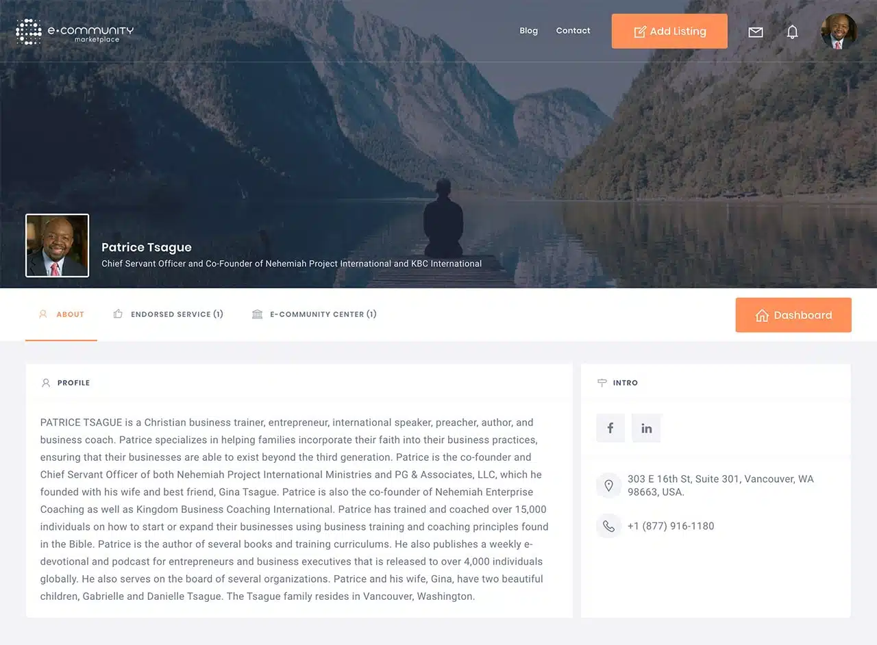The image size is (877, 645).
Task: Click the Intro signpost icon
Action: [x=602, y=383]
